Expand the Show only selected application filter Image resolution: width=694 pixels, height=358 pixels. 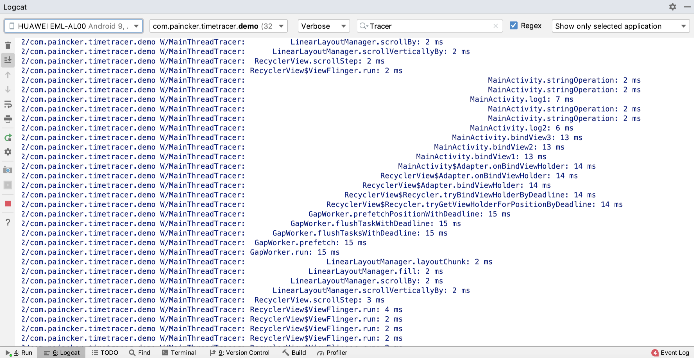(x=620, y=26)
